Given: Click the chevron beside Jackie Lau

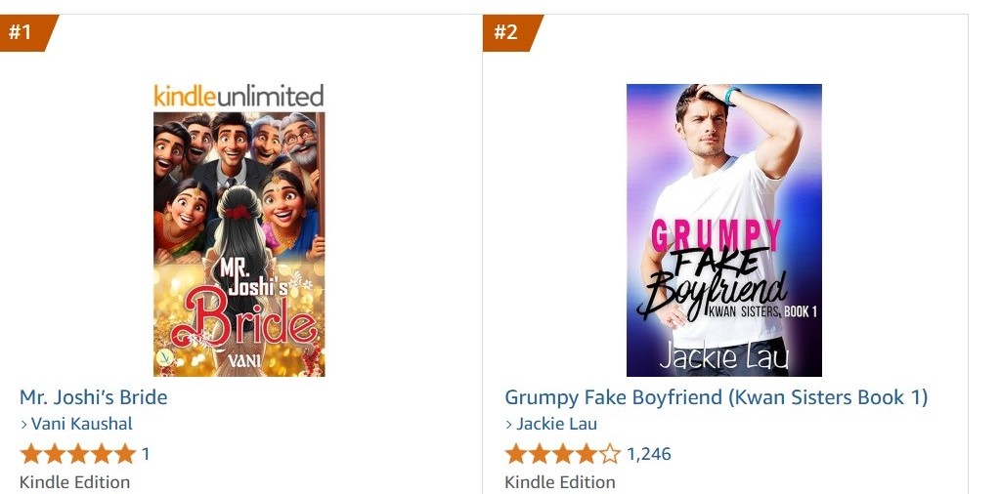Looking at the screenshot, I should pyautogui.click(x=509, y=425).
